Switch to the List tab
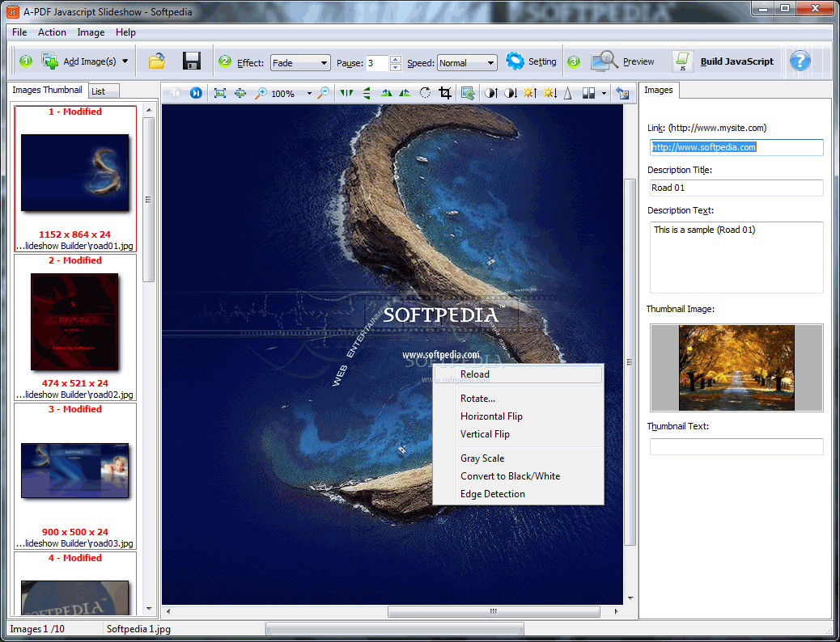The width and height of the screenshot is (840, 642). point(103,91)
